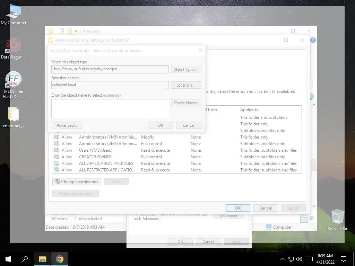Click the taskbar search magnifier
The height and width of the screenshot is (266, 355).
pos(25,259)
